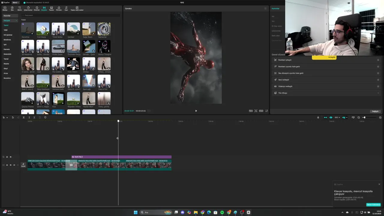Click the undo arrow in timeline toolbar
384x216 pixels.
[13, 117]
